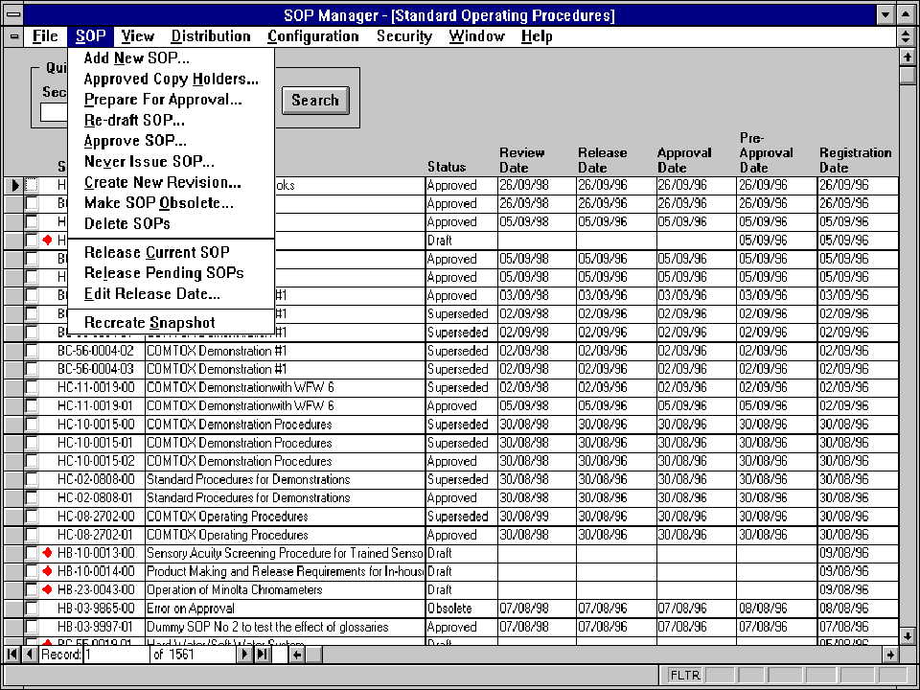This screenshot has height=690, width=920.
Task: Click the form's vertical scrollbar up arrow
Action: (x=908, y=57)
